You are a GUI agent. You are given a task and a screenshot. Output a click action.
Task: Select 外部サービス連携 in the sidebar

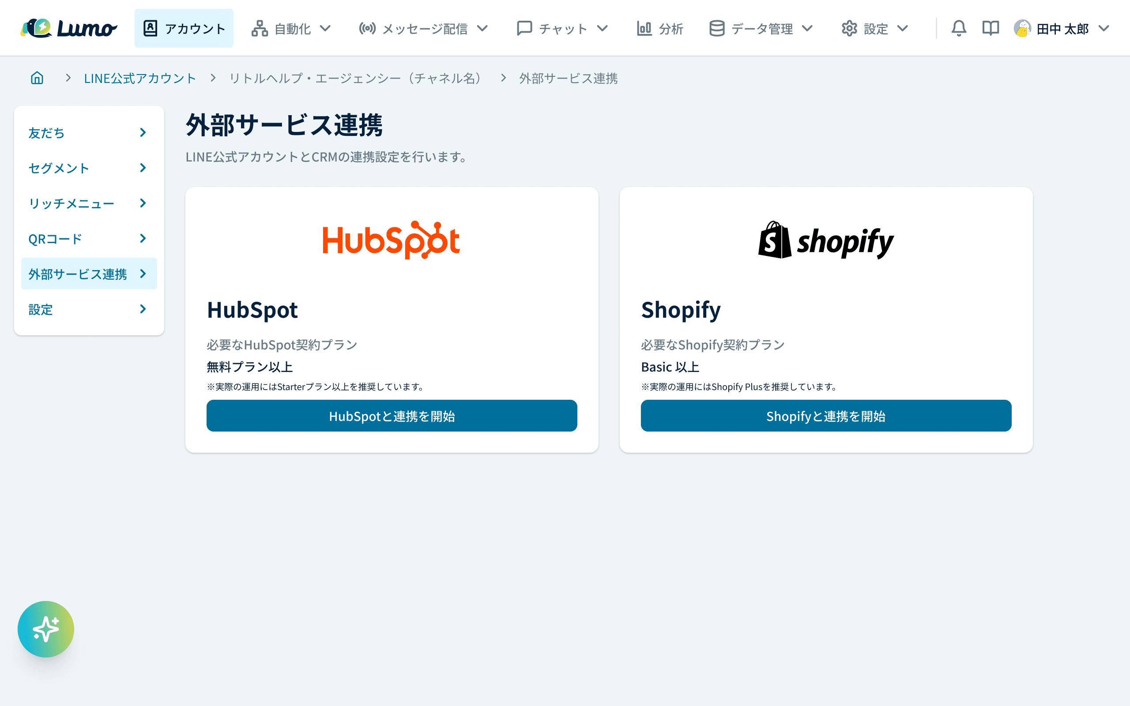pos(78,274)
